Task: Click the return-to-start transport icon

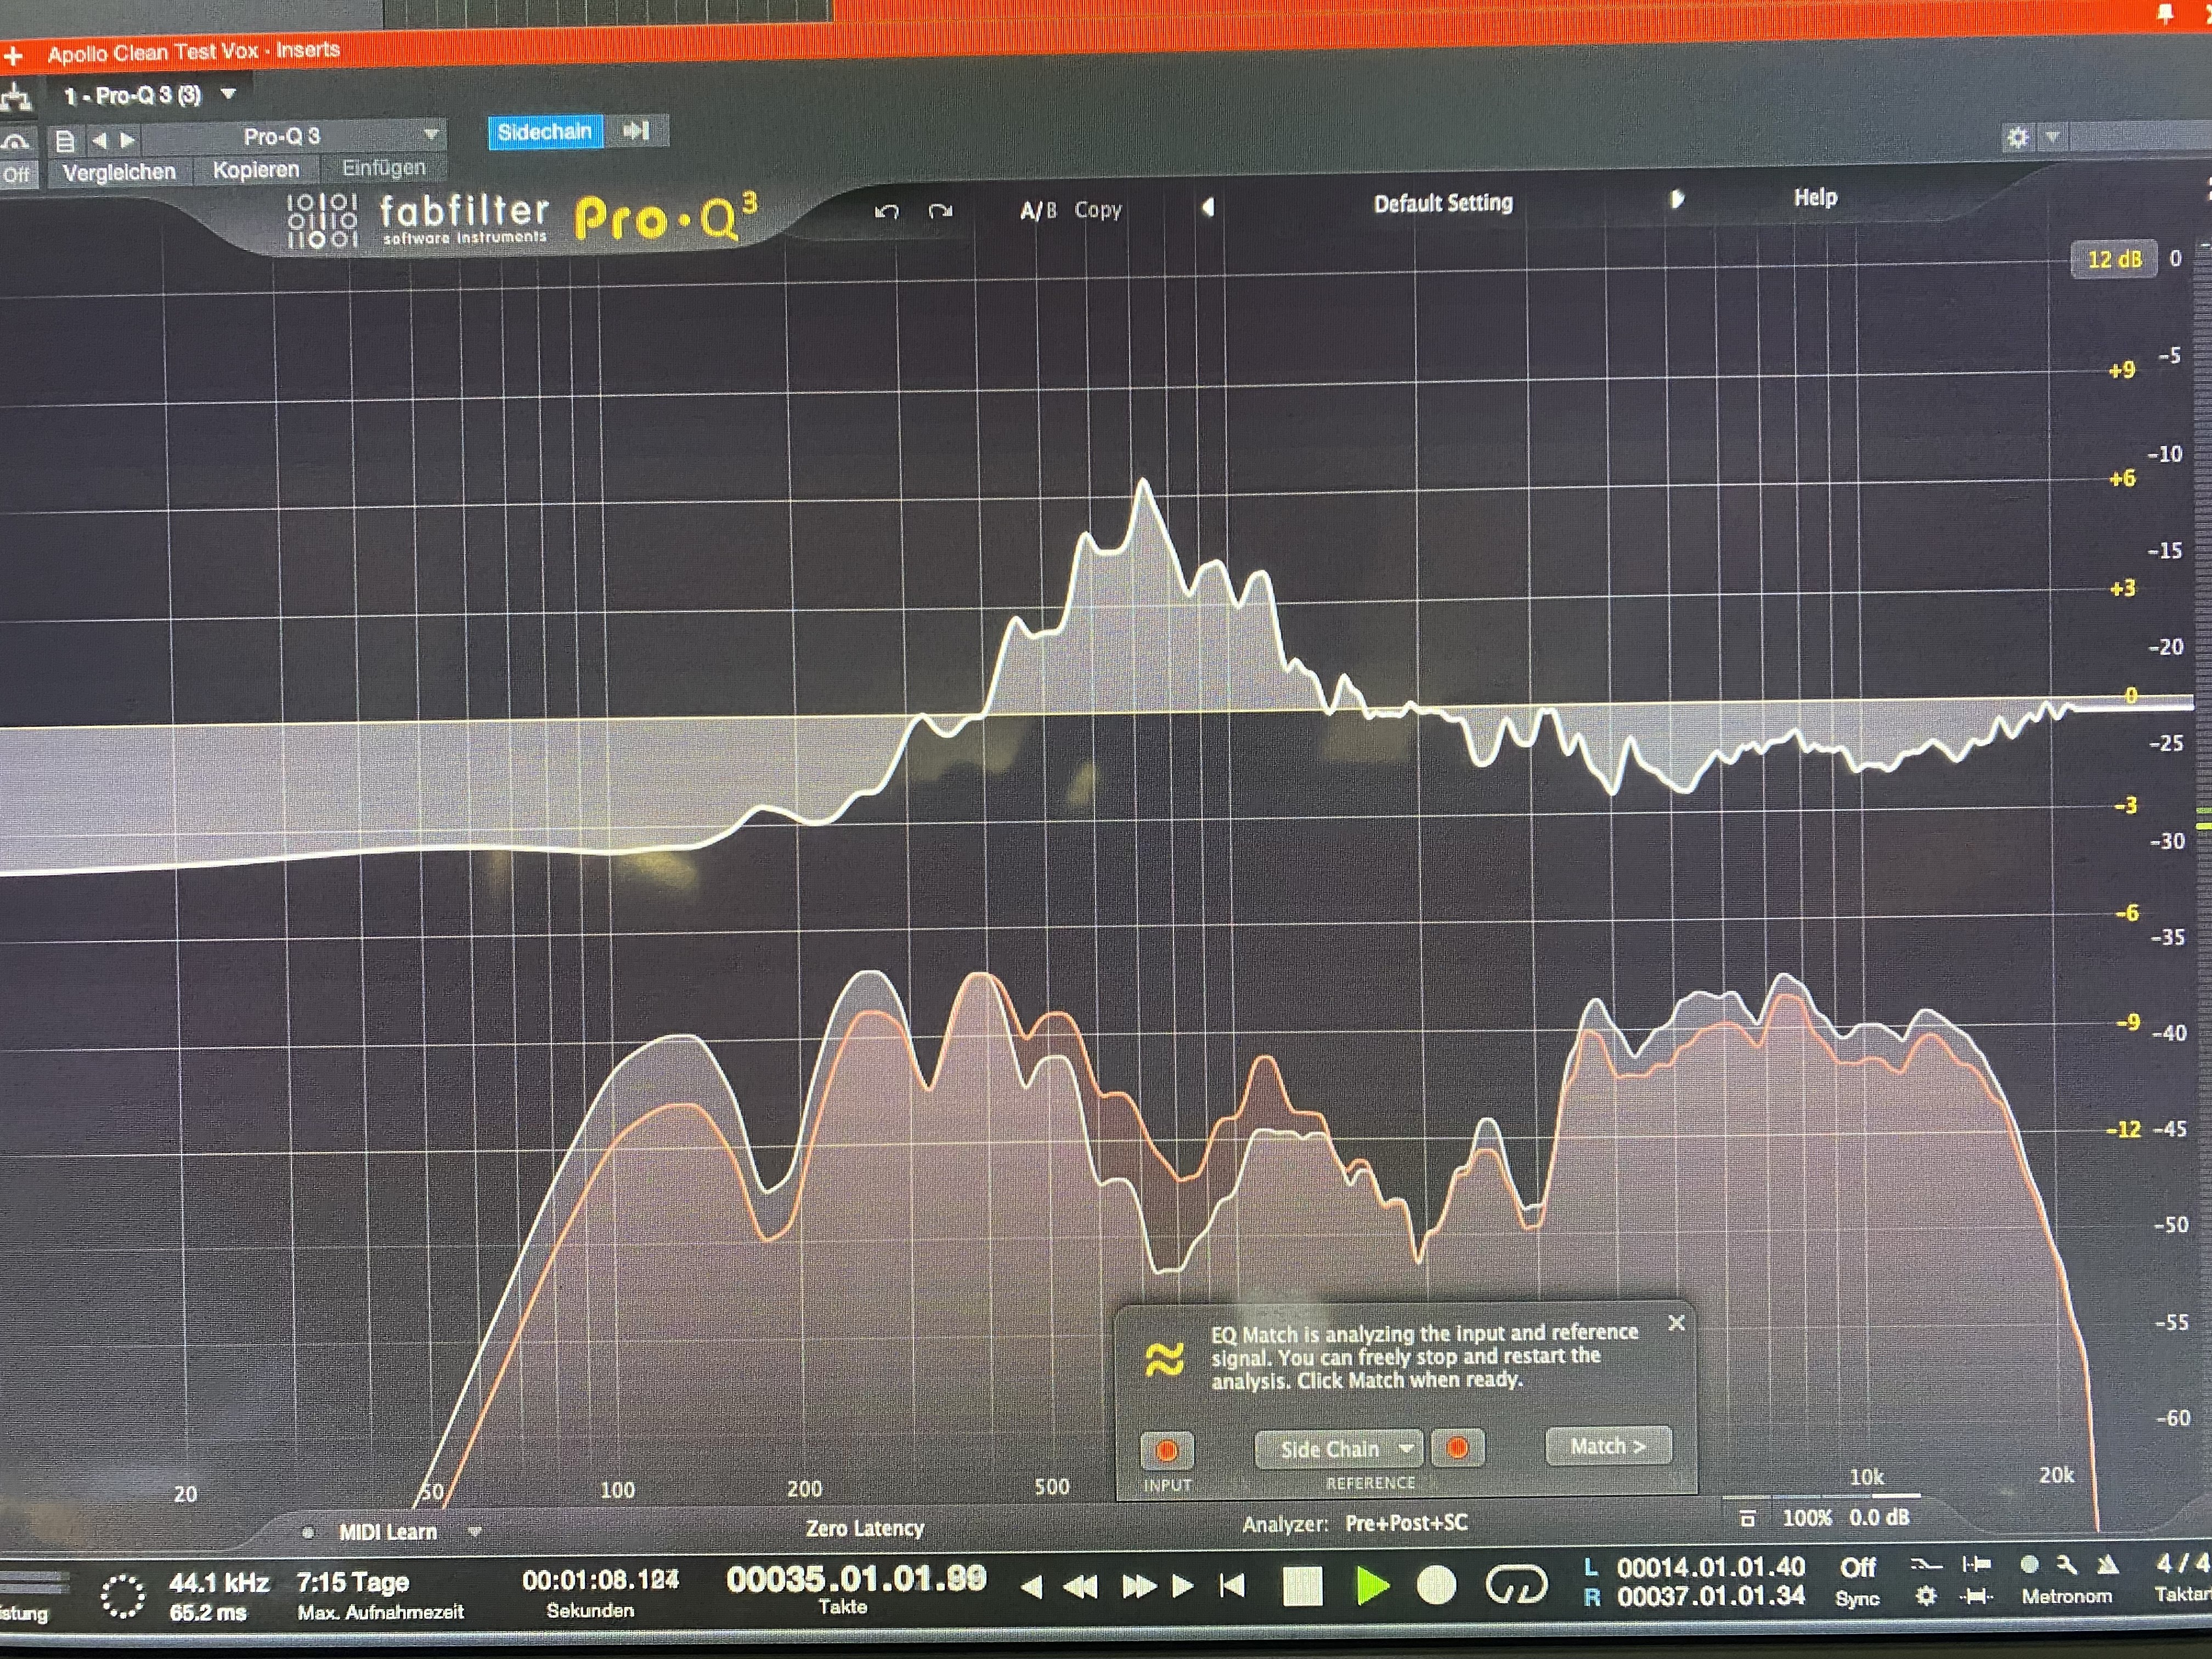Action: click(x=1233, y=1585)
